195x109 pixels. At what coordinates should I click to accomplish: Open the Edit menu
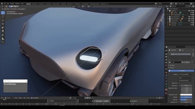8,4
